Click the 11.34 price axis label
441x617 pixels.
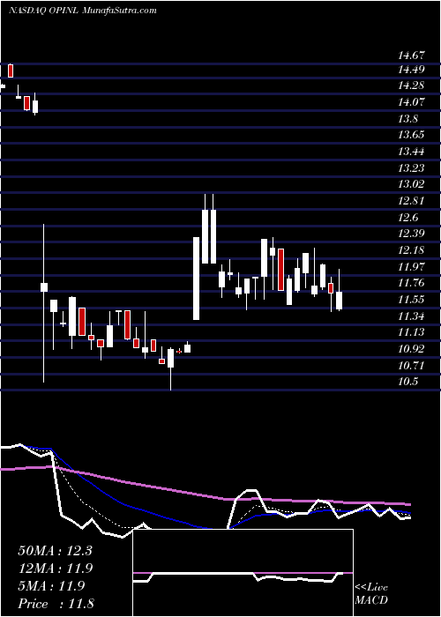(412, 316)
